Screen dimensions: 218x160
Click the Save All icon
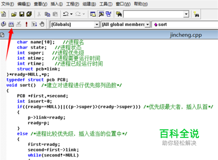coord(29,14)
